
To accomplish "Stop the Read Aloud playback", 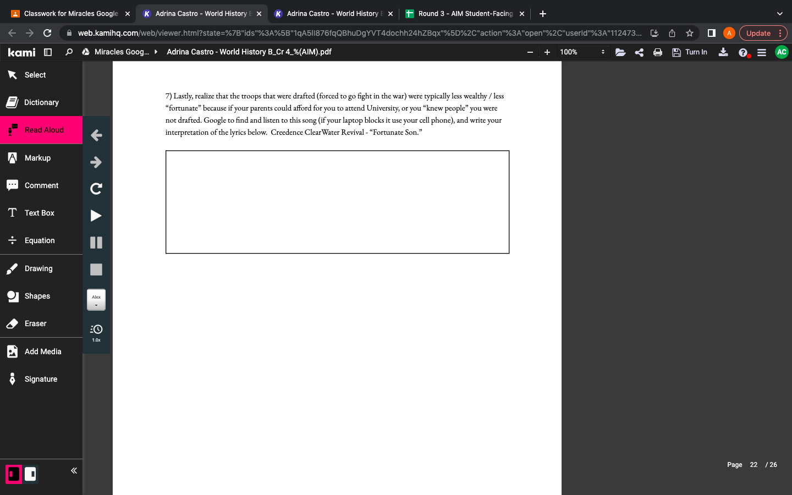I will click(x=96, y=269).
